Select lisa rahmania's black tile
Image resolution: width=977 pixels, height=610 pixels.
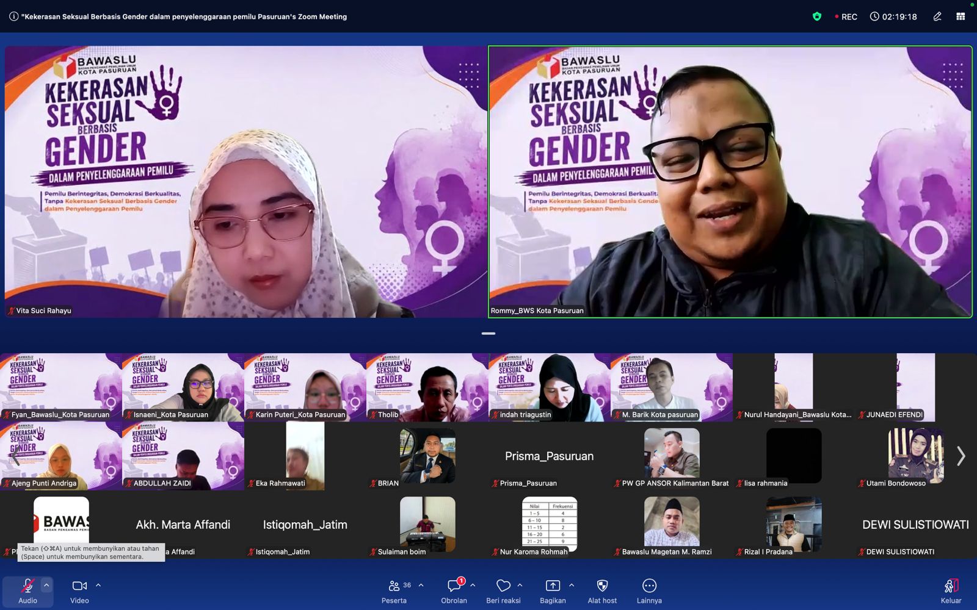coord(794,456)
